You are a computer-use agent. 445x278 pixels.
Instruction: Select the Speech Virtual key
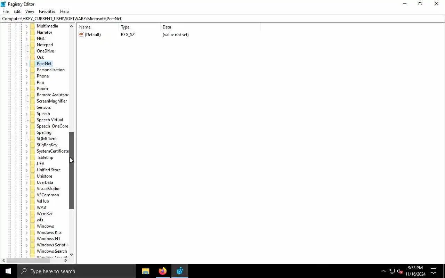tap(50, 120)
